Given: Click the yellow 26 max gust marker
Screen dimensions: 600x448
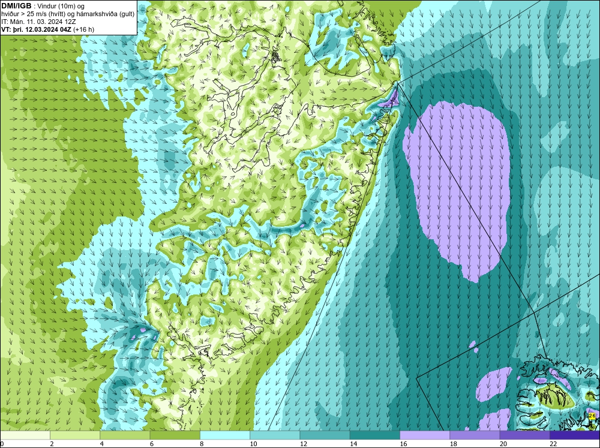Looking at the screenshot, I should [x=592, y=416].
